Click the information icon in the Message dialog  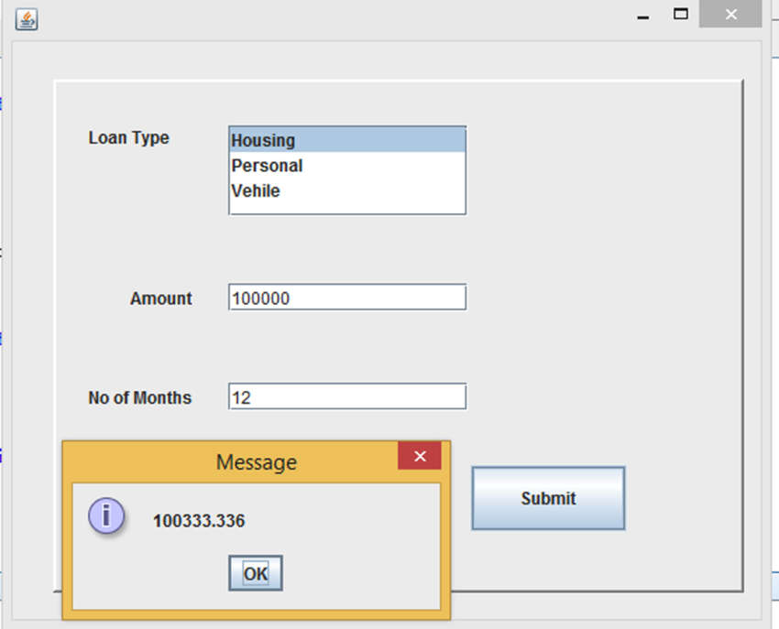[x=106, y=515]
